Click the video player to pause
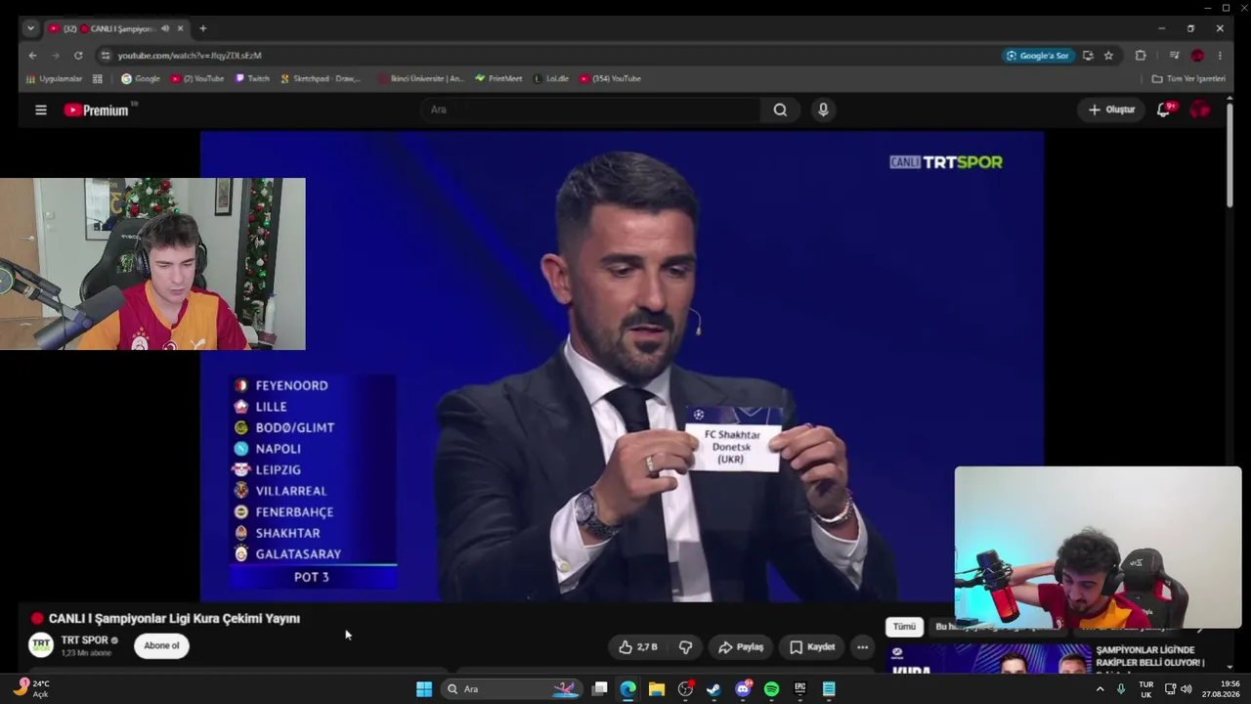 tap(622, 367)
